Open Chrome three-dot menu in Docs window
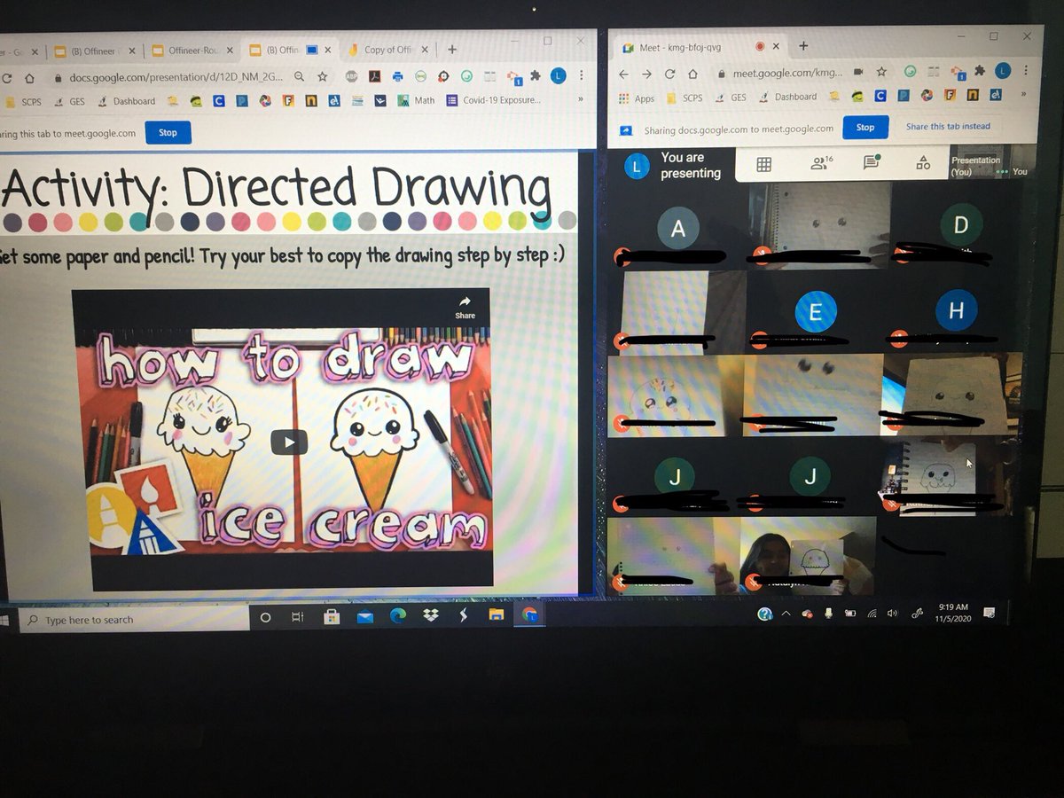The image size is (1064, 798). 582,76
